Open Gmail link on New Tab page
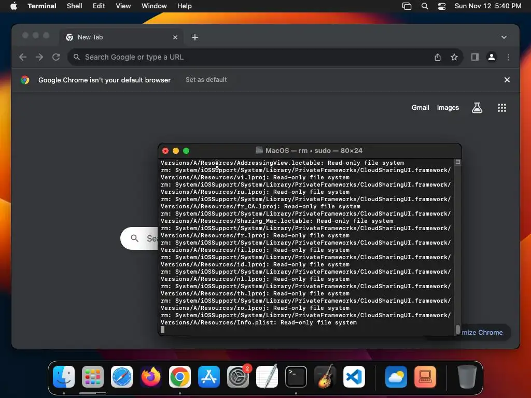This screenshot has width=531, height=398. 420,108
